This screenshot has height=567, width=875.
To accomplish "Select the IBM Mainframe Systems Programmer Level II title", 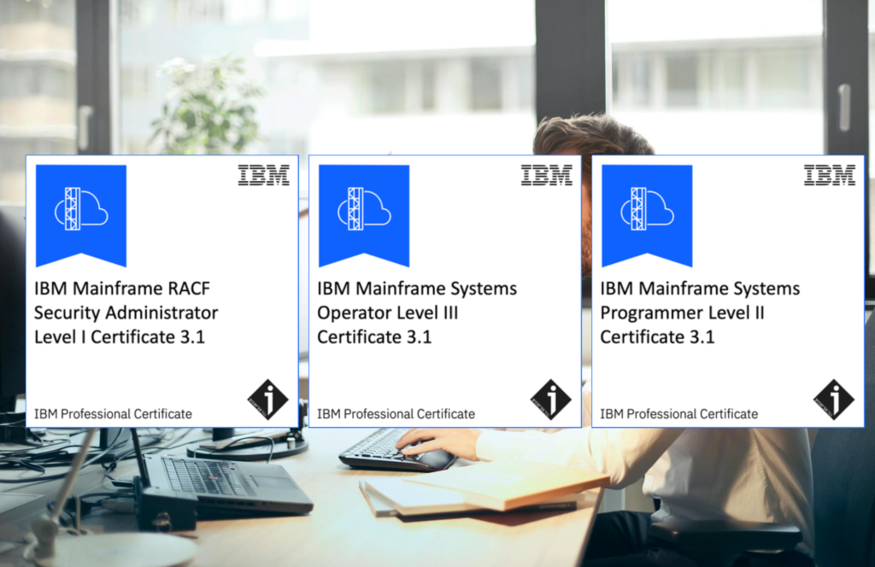I will pos(700,313).
